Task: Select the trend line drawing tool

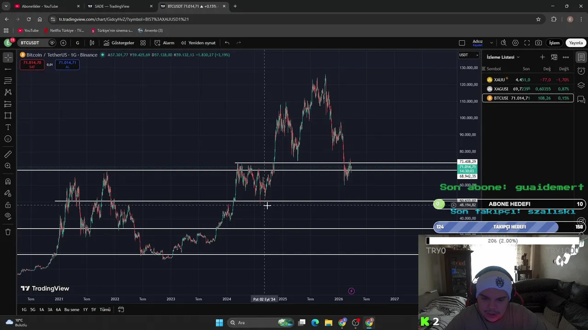Action: click(8, 69)
